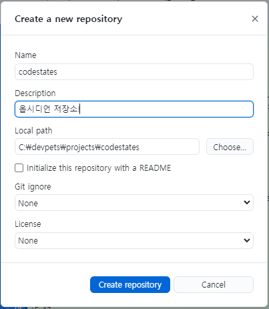Click the README checkbox label text
This screenshot has height=309, width=269.
click(x=99, y=168)
